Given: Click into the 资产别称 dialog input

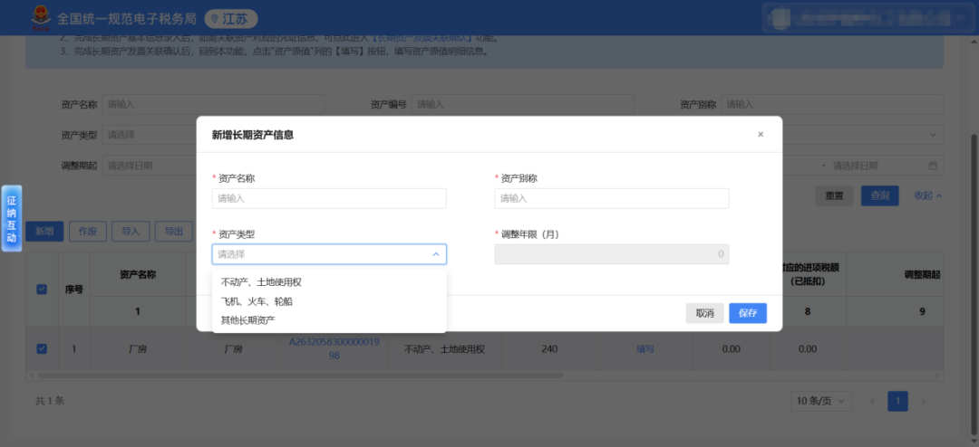Looking at the screenshot, I should (611, 198).
